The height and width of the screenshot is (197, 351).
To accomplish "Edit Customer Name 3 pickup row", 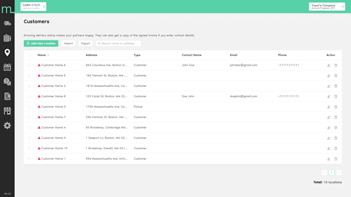I will coord(329,107).
